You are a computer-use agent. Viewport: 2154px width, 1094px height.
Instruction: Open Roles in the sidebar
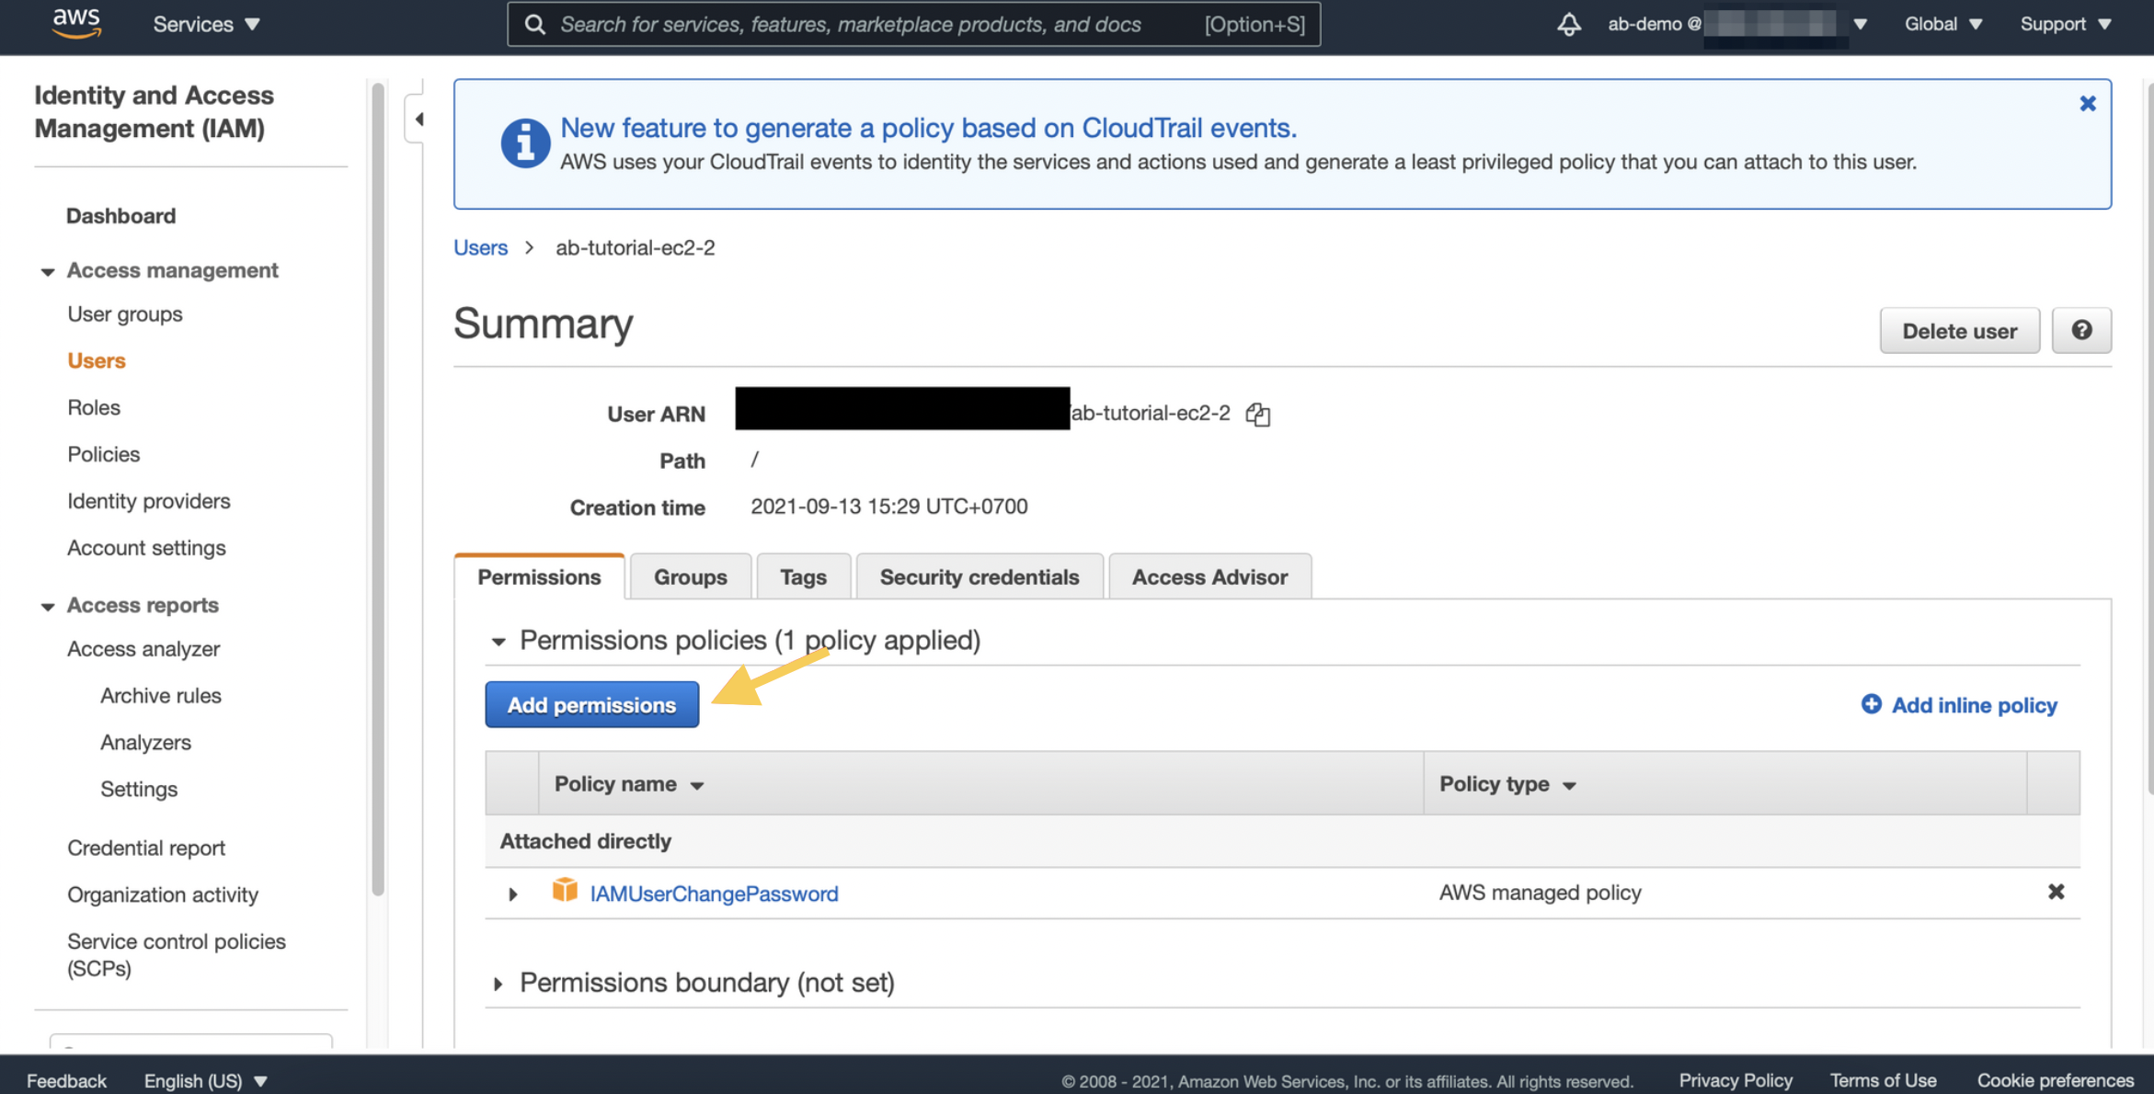(x=94, y=408)
